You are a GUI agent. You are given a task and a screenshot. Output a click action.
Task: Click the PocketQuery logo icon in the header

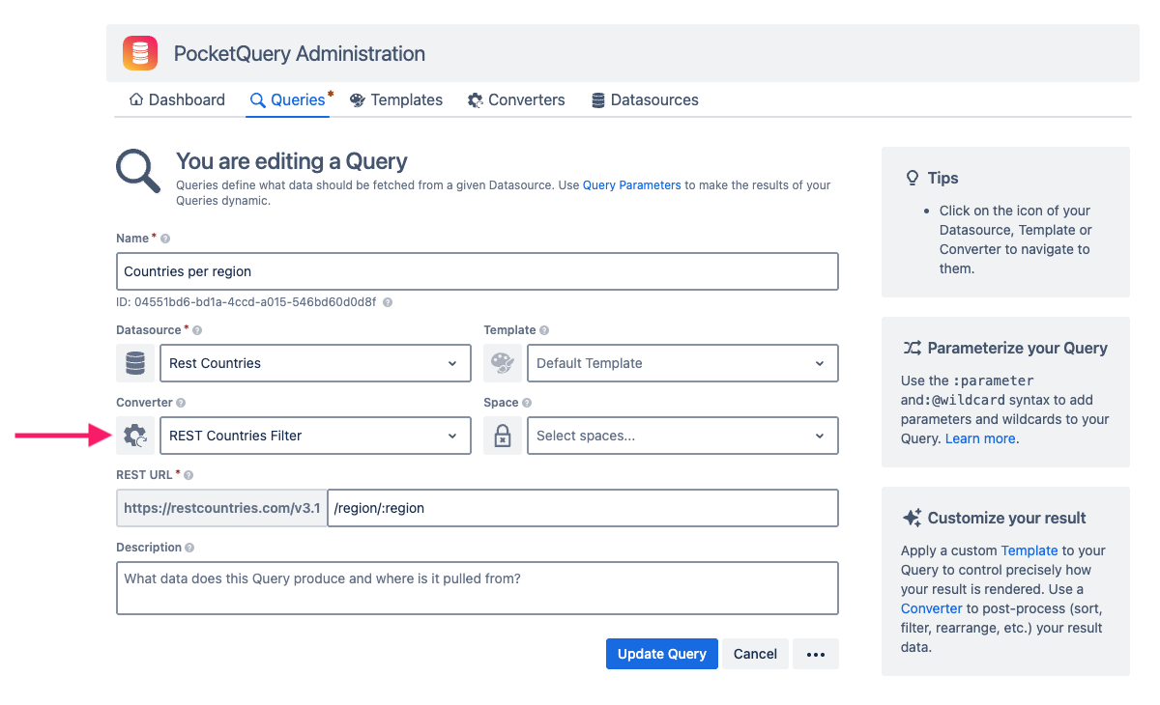coord(139,53)
